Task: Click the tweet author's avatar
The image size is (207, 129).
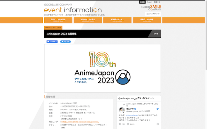Action: point(122,110)
